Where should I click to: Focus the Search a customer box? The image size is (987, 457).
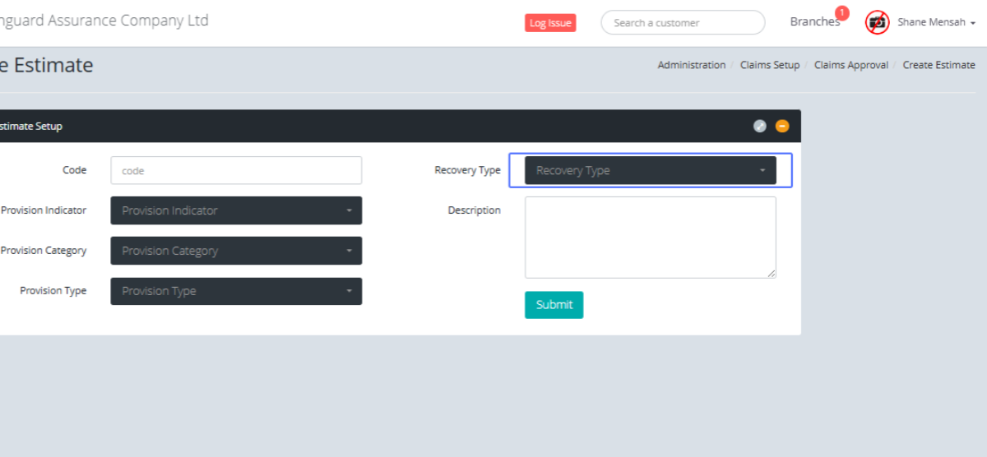click(683, 23)
